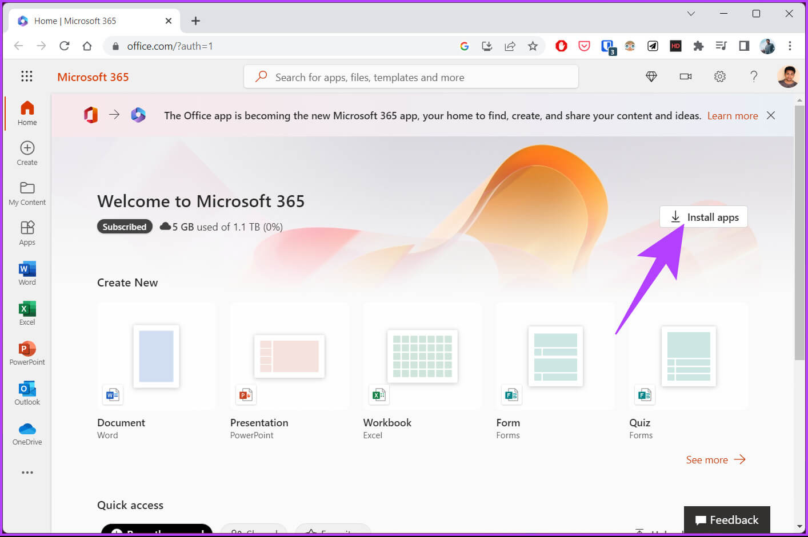Open a new browser tab
The height and width of the screenshot is (537, 808).
[x=195, y=21]
